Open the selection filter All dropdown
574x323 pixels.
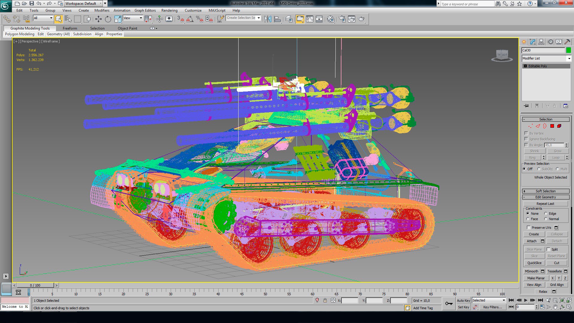[43, 18]
